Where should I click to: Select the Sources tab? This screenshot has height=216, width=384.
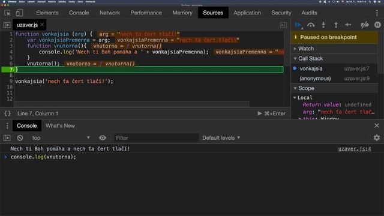click(213, 13)
